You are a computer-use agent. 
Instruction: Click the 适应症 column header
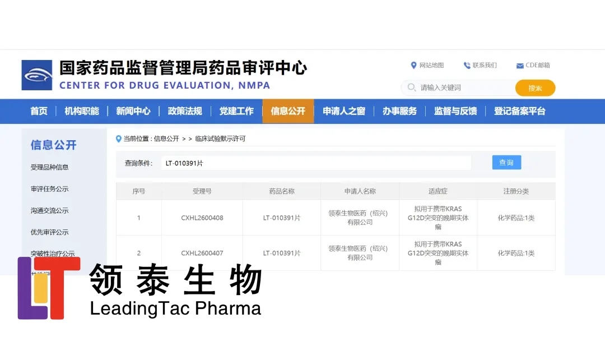tap(438, 191)
